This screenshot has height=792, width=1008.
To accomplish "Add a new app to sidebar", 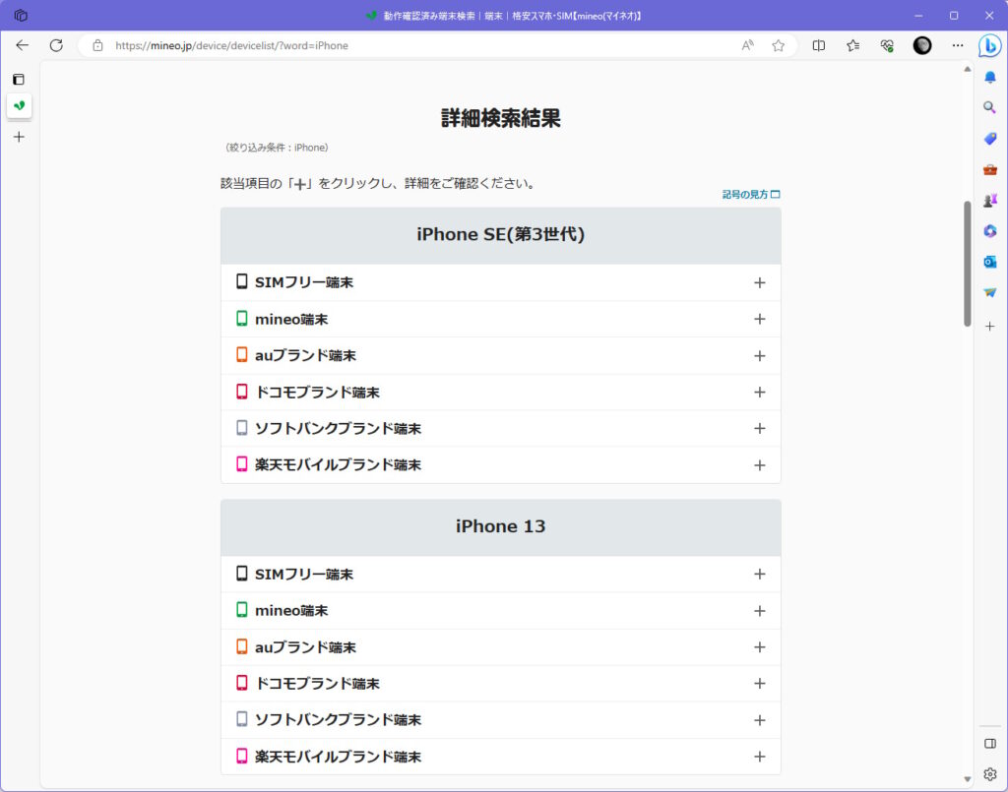I will [990, 327].
